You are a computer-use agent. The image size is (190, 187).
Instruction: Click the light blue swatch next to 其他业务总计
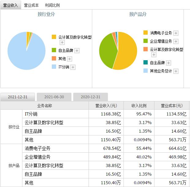(146, 71)
